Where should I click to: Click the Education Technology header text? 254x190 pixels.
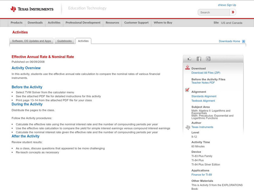pyautogui.click(x=87, y=8)
